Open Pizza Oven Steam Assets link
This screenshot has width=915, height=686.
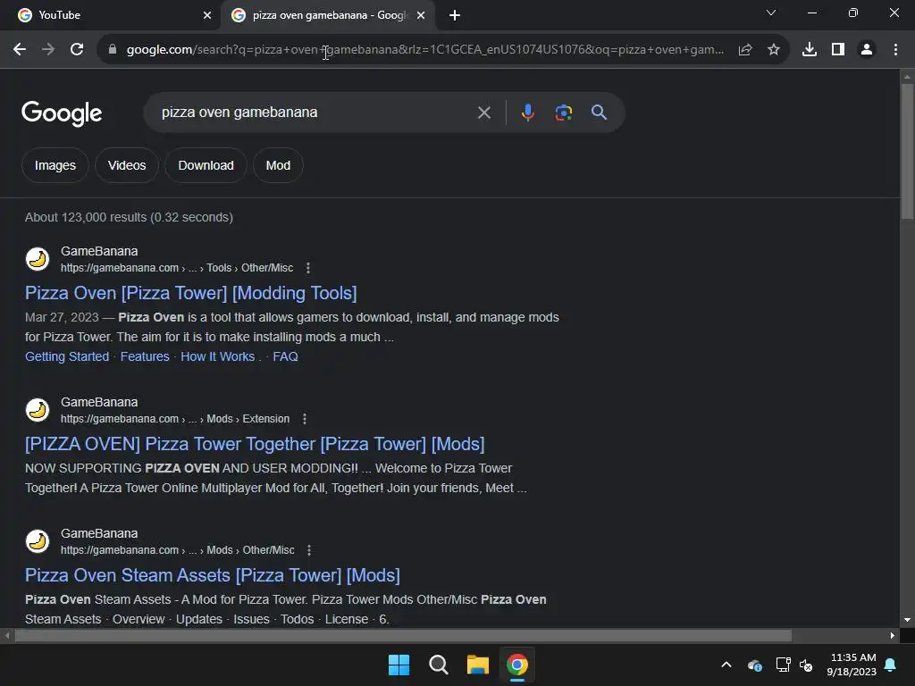(x=213, y=575)
